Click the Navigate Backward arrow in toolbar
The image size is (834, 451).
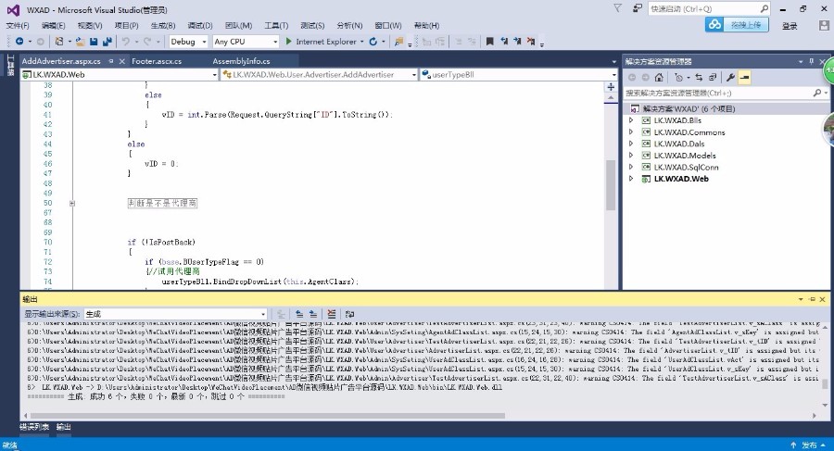pos(19,42)
